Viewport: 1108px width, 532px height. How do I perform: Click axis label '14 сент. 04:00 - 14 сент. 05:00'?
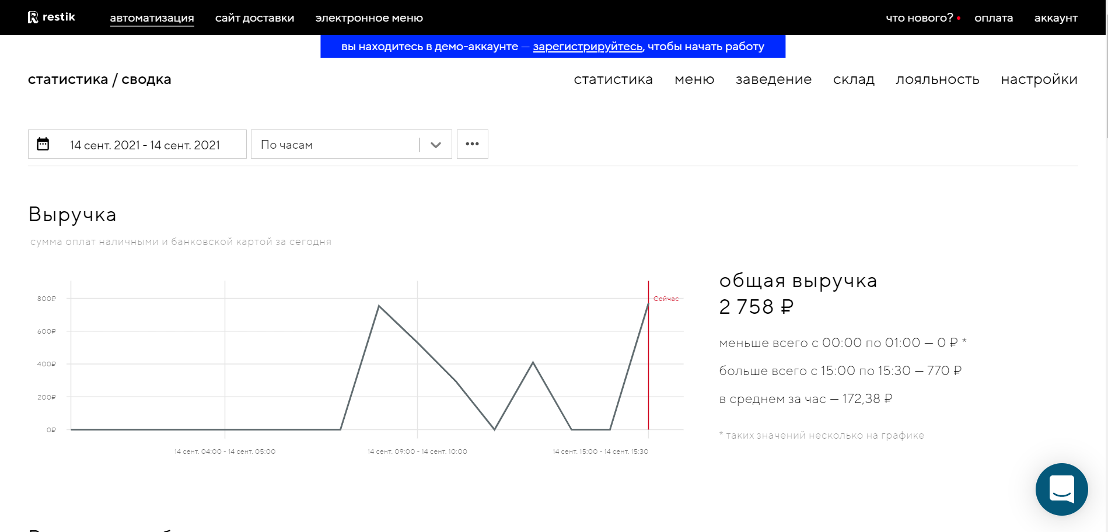click(x=225, y=452)
